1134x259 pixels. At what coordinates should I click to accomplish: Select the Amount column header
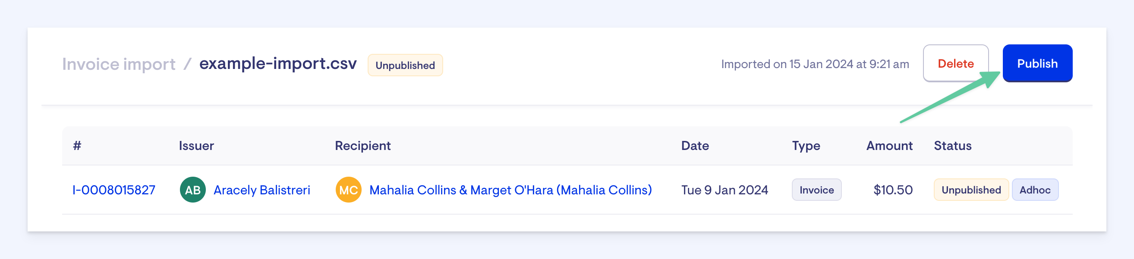889,146
